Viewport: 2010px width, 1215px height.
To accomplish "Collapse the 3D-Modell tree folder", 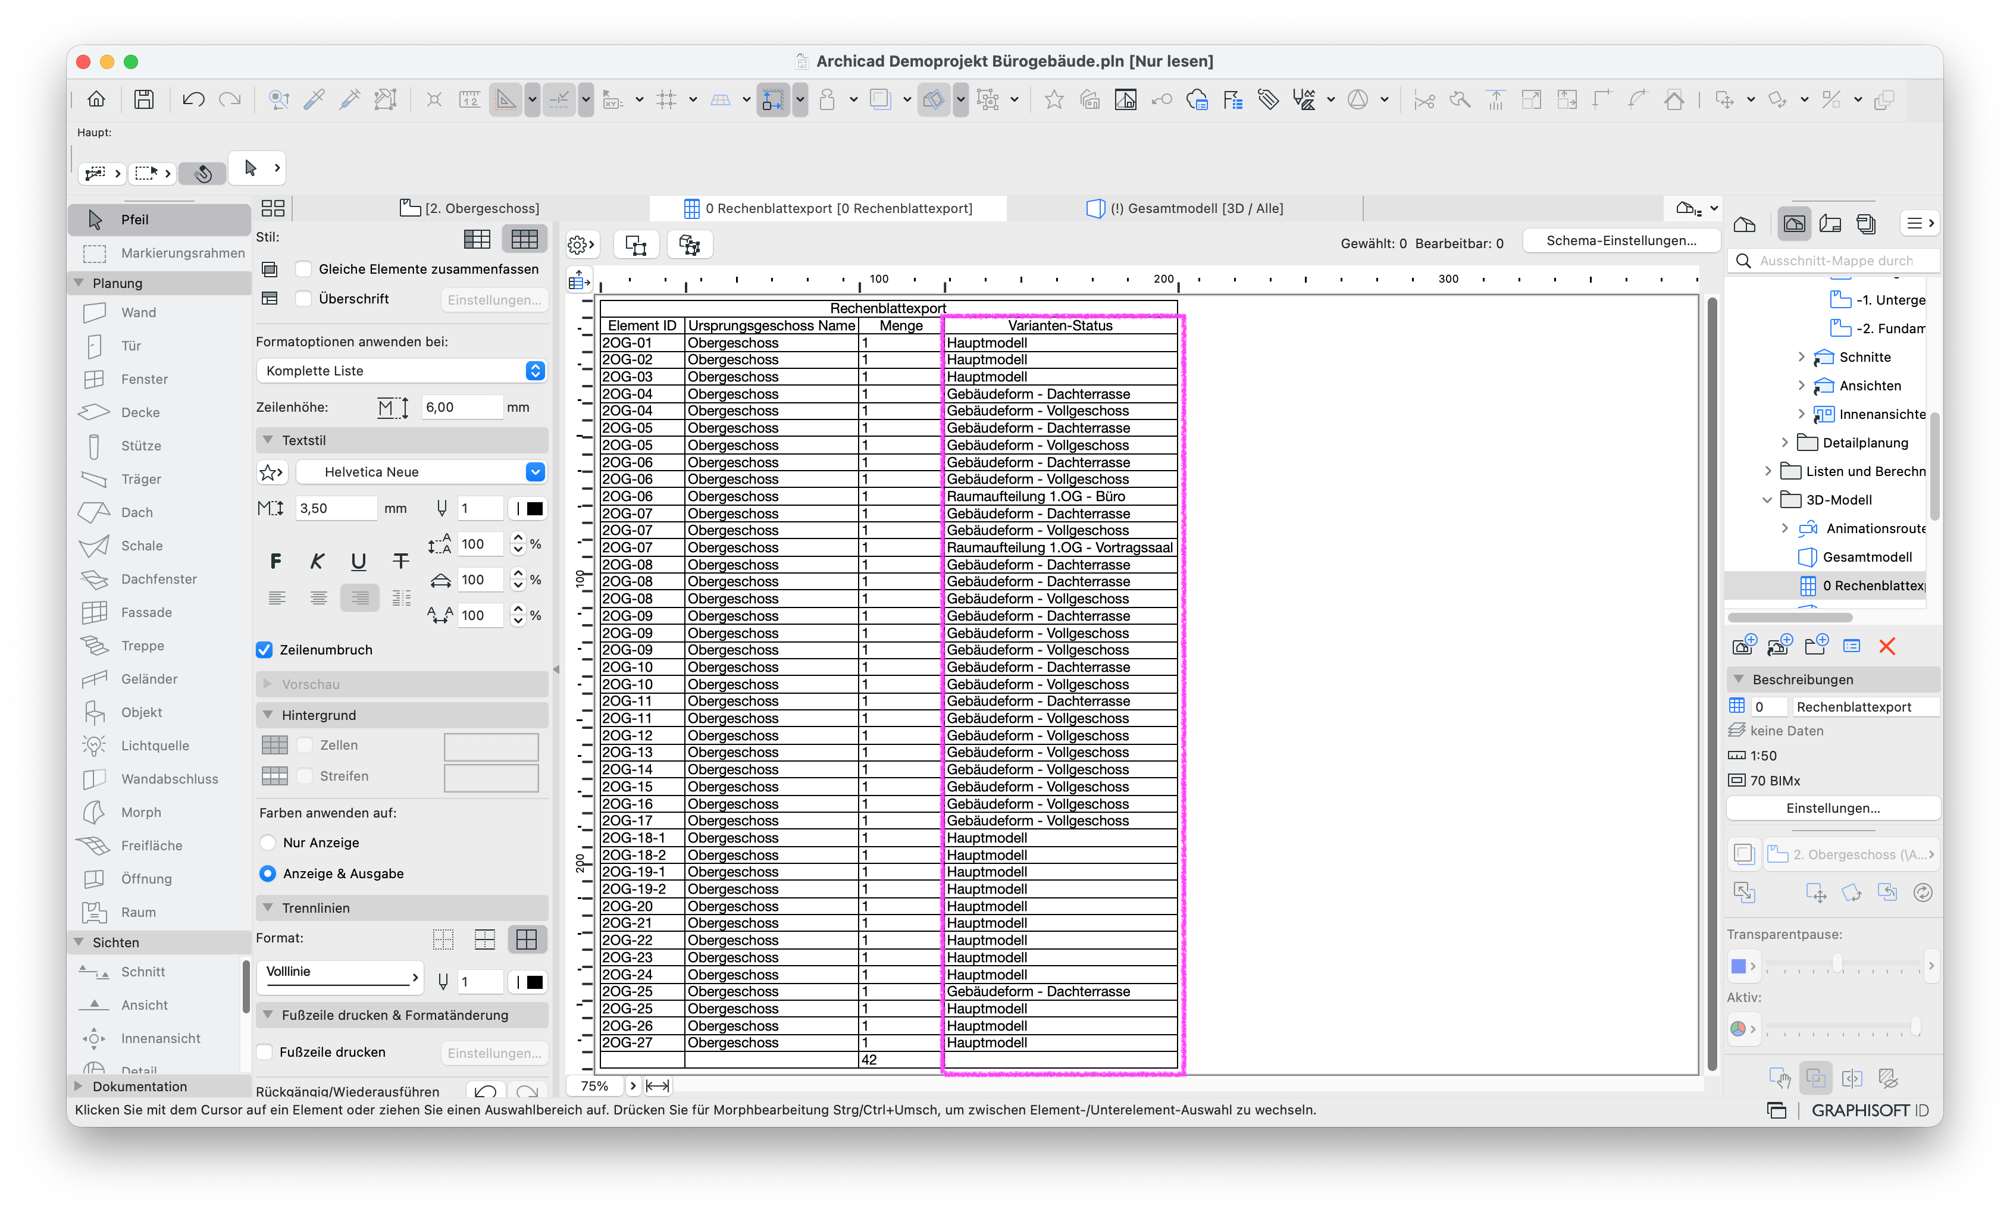I will point(1768,500).
